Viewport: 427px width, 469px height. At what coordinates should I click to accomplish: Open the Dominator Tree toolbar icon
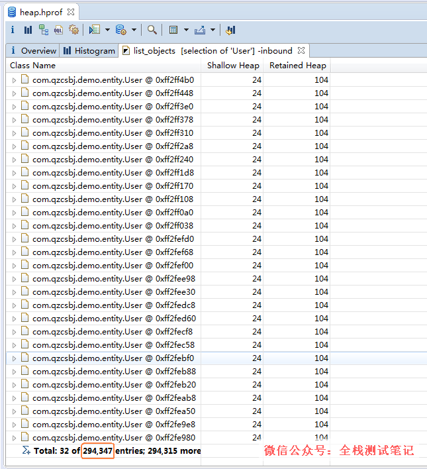point(44,30)
